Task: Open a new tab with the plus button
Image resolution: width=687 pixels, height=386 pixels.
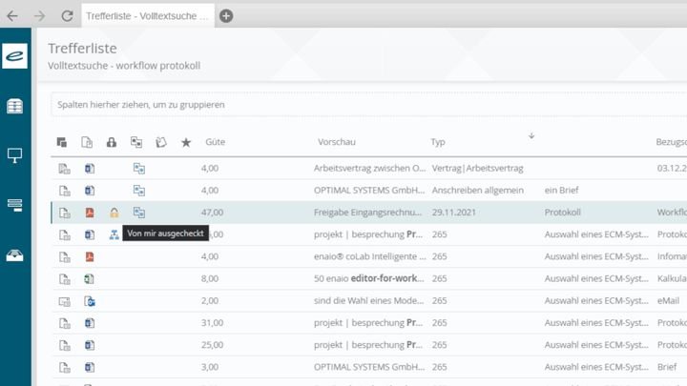Action: tap(226, 15)
